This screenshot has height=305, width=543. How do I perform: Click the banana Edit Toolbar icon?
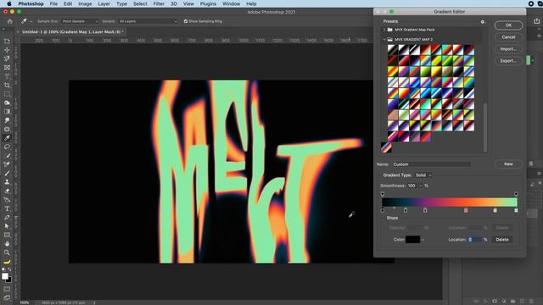pyautogui.click(x=7, y=262)
